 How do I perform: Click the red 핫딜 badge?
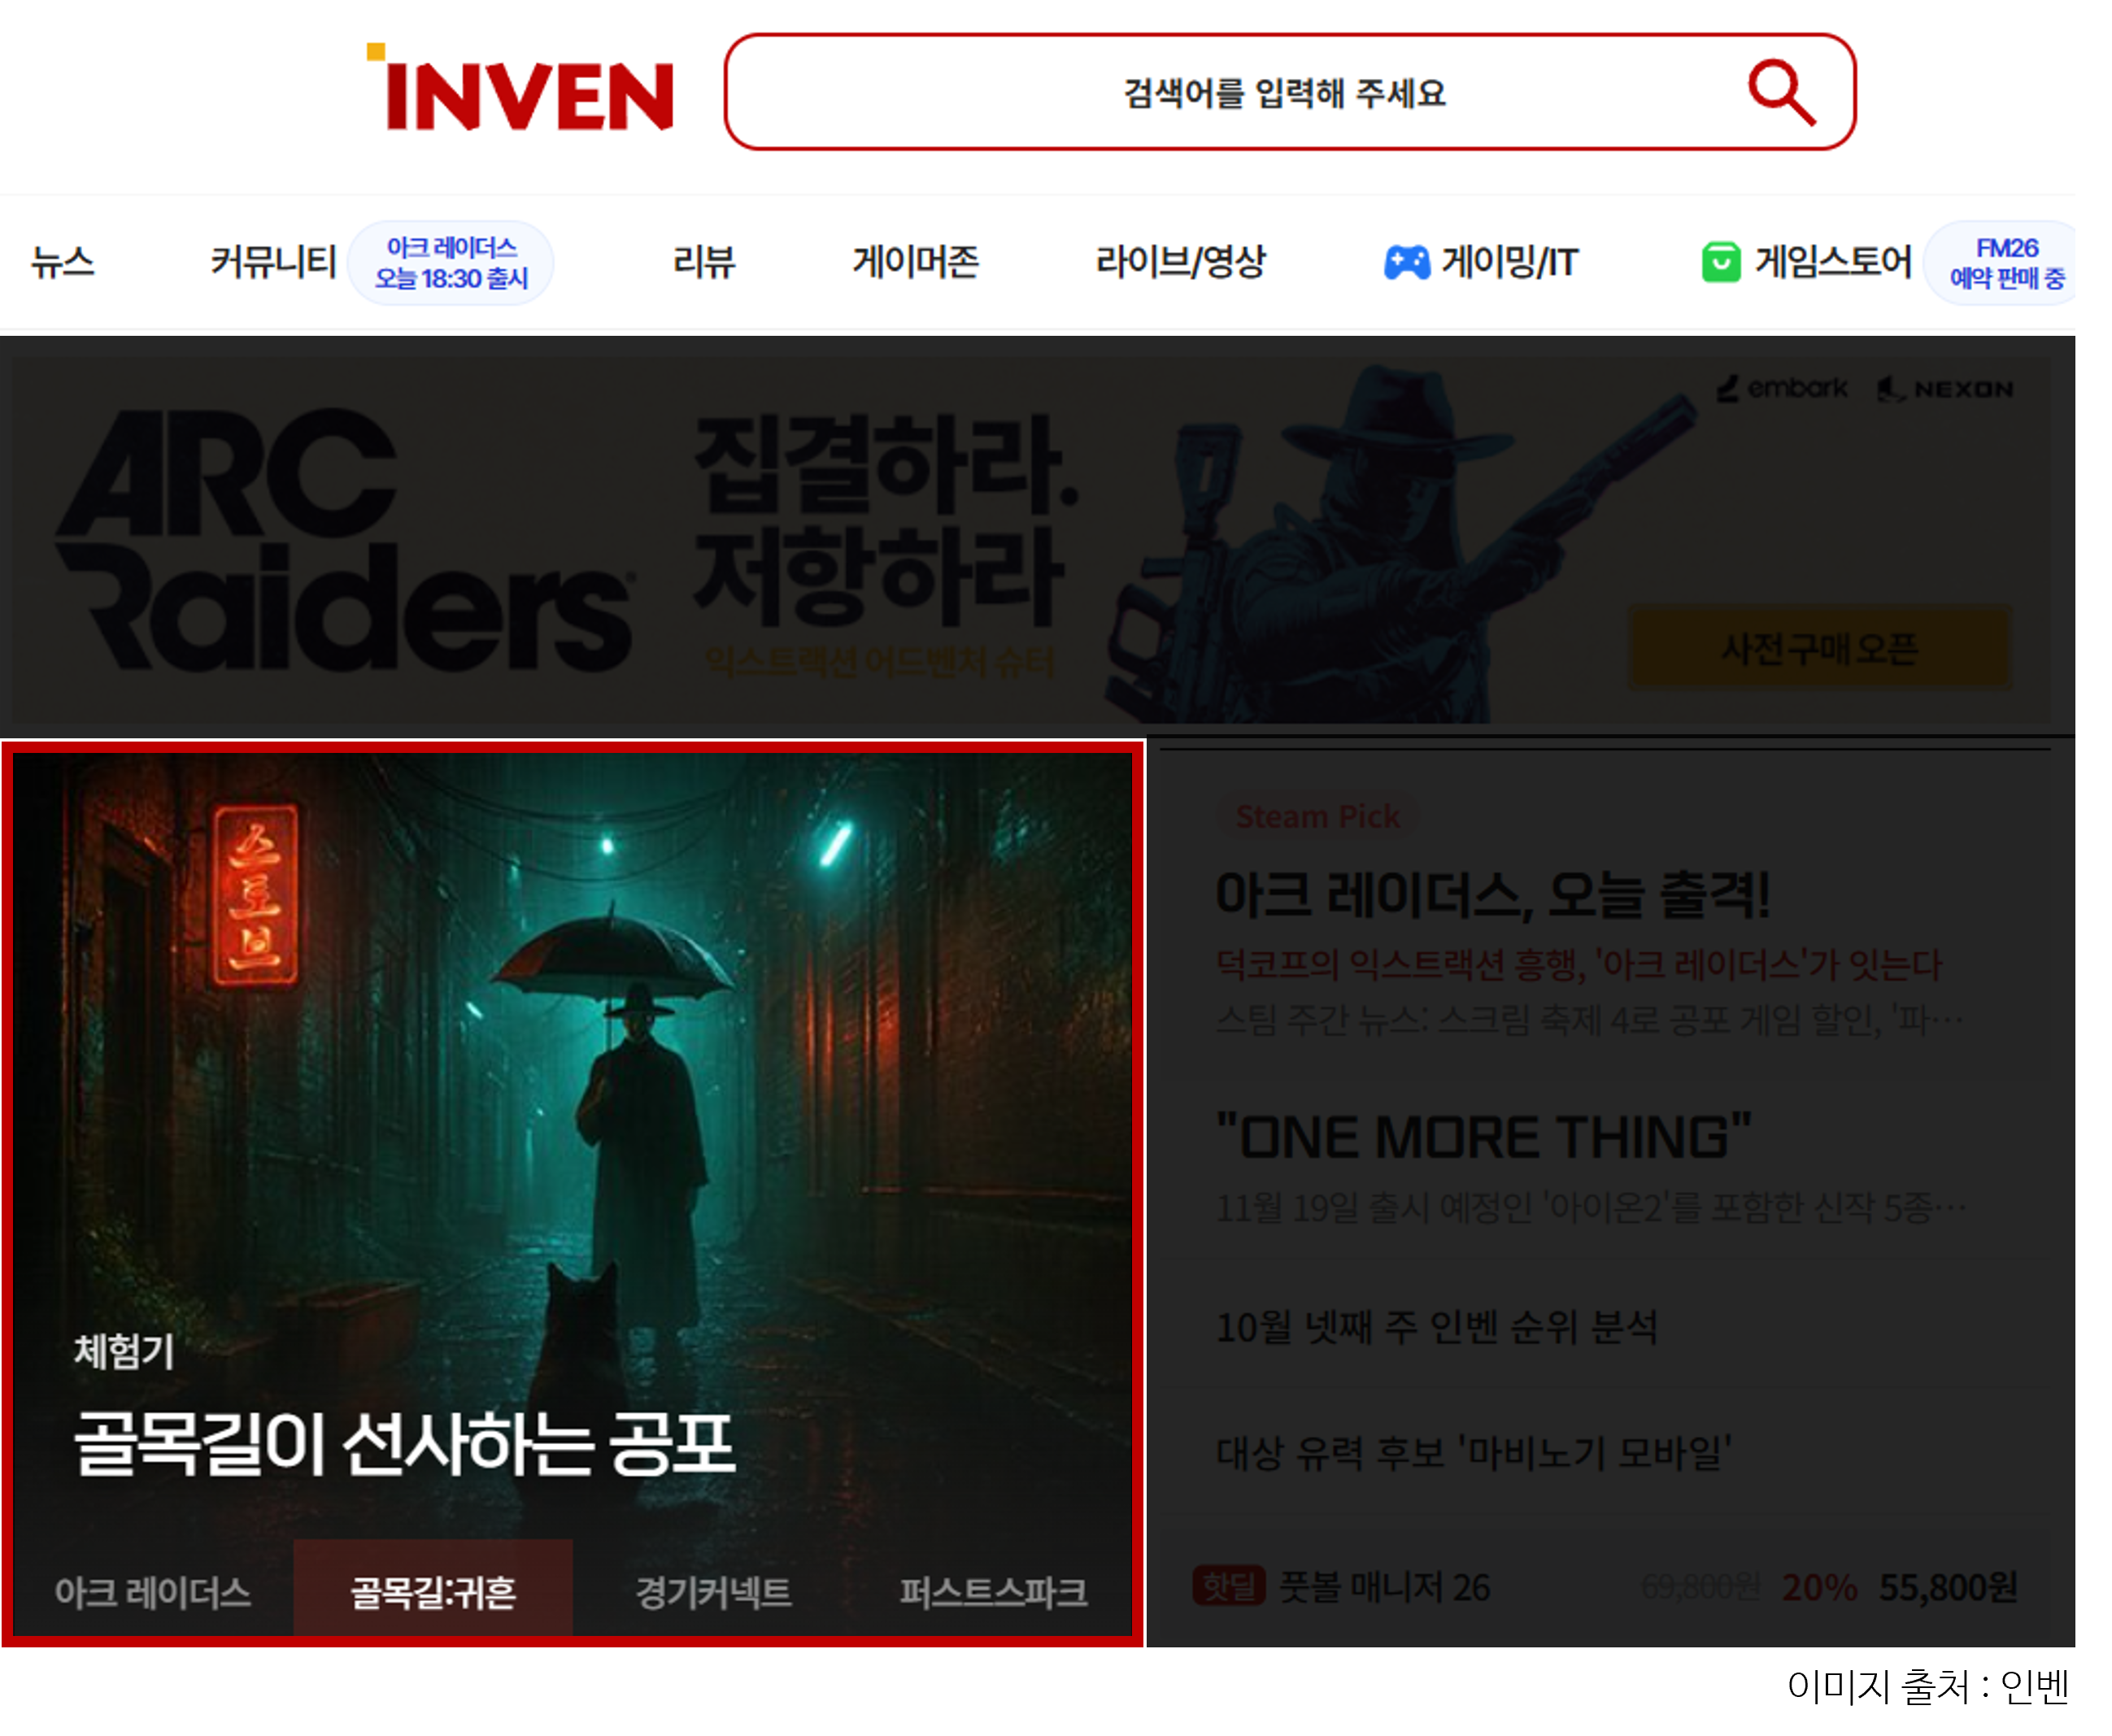coord(1228,1586)
